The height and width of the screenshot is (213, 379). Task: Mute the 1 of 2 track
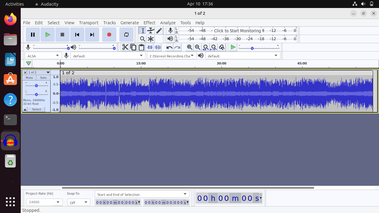click(x=29, y=78)
